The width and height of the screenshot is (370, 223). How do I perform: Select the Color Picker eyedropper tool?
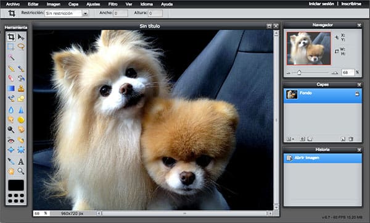tap(11, 161)
